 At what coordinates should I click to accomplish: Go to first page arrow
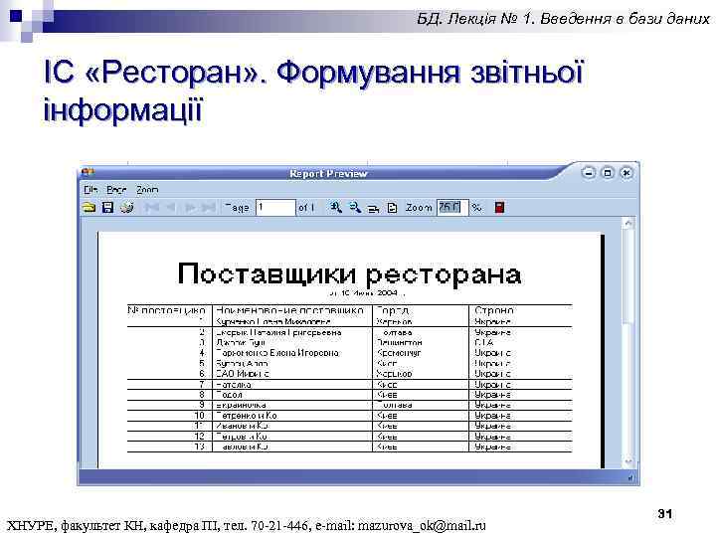pyautogui.click(x=151, y=208)
